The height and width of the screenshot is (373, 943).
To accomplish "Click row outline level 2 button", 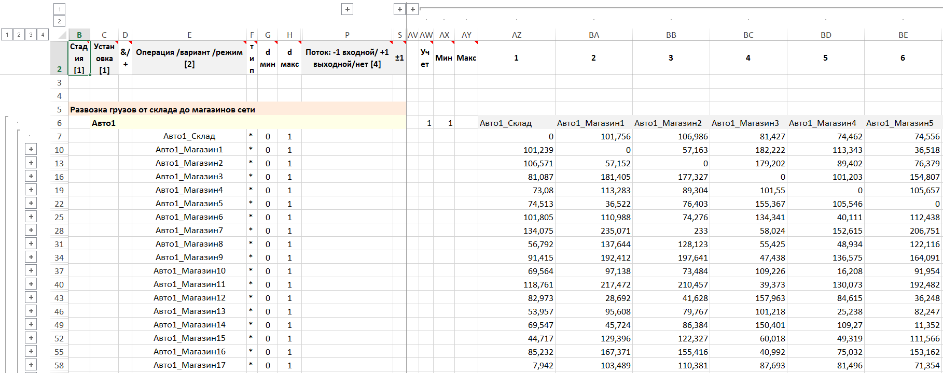I will click(x=19, y=35).
